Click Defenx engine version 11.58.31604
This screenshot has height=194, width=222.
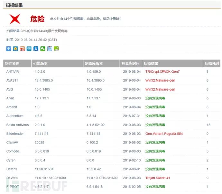(44, 169)
